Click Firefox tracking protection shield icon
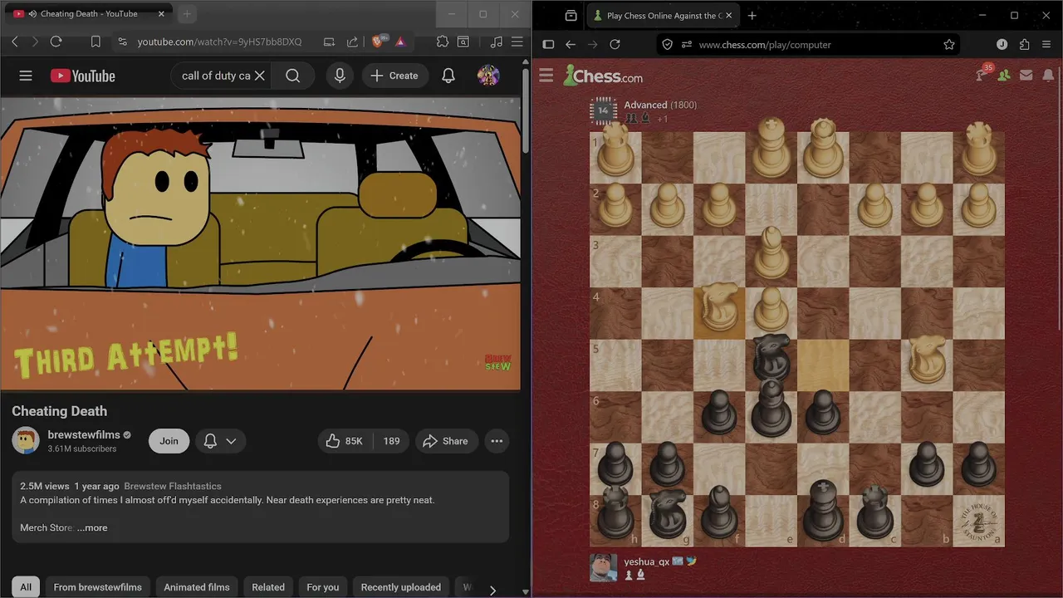1063x598 pixels. coord(667,45)
